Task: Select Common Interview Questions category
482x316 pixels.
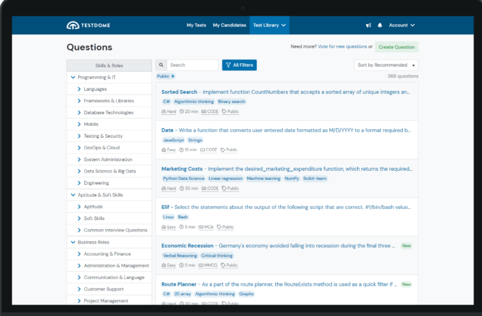Action: click(116, 230)
